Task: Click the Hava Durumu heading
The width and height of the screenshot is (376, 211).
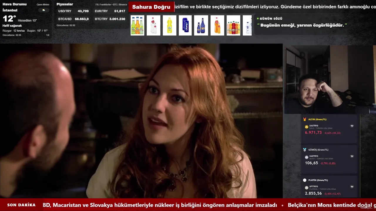Action: coord(15,4)
